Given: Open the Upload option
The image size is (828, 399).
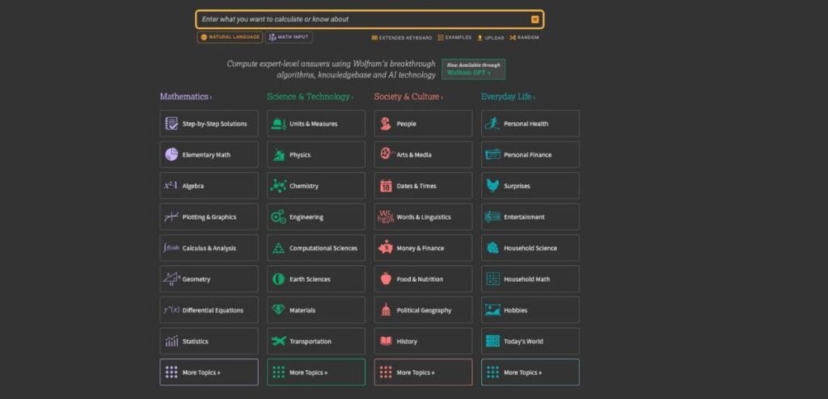Looking at the screenshot, I should (x=491, y=38).
